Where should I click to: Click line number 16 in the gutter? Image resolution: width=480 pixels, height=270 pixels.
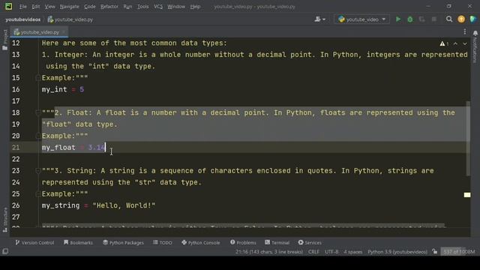point(16,89)
